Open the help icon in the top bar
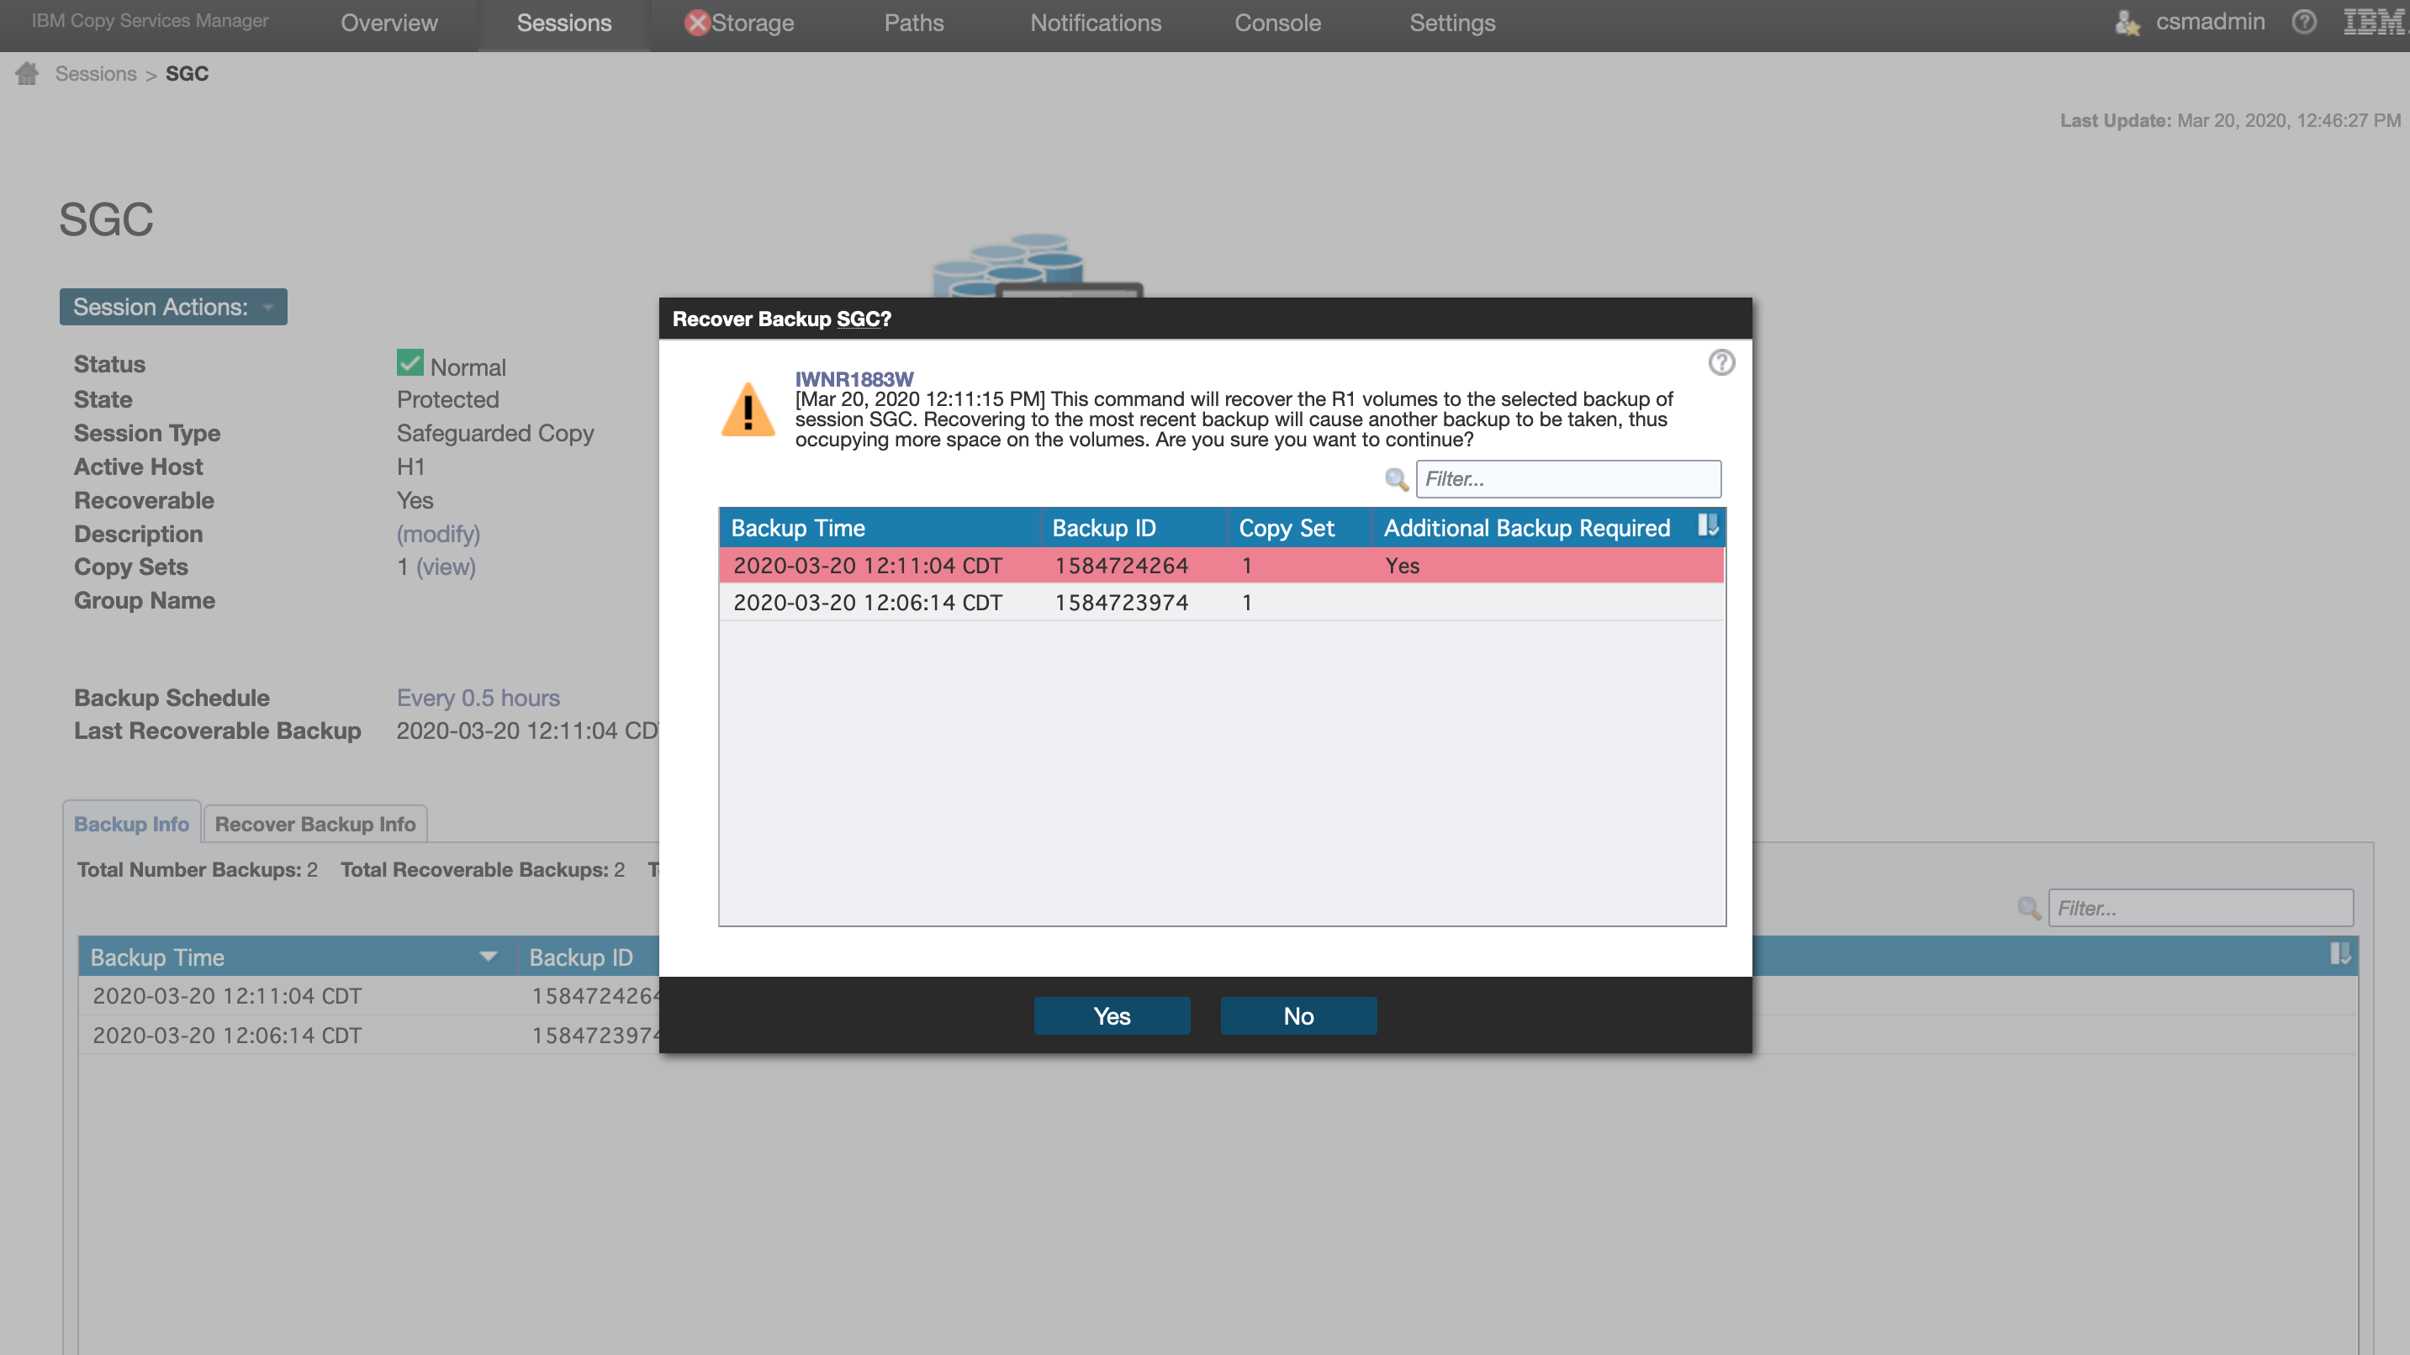2410x1355 pixels. (2304, 22)
